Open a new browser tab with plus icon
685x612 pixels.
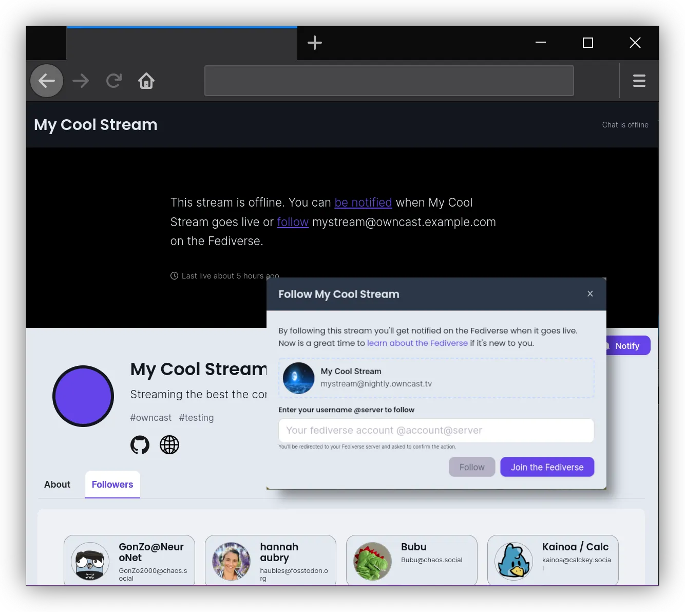pos(314,43)
